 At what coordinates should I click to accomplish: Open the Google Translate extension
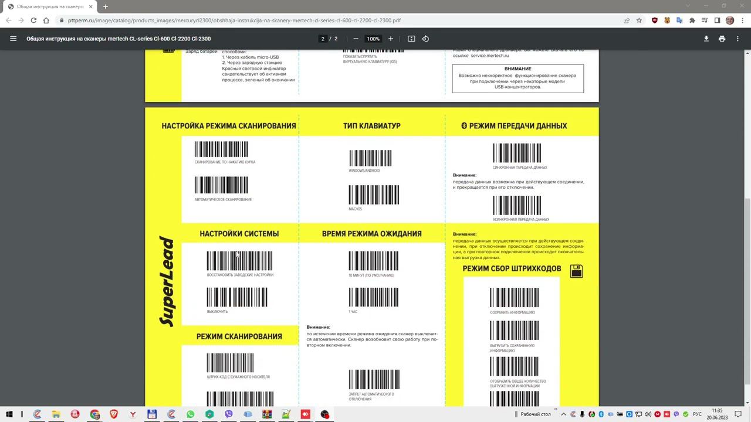[x=679, y=20]
